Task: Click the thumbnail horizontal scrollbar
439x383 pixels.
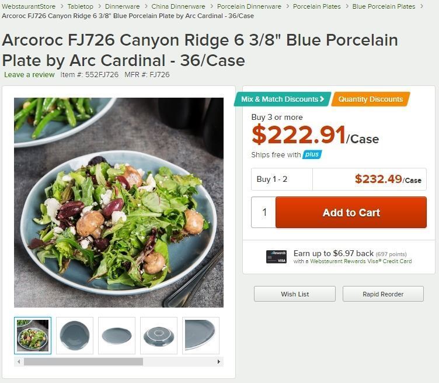Action: tap(83, 362)
